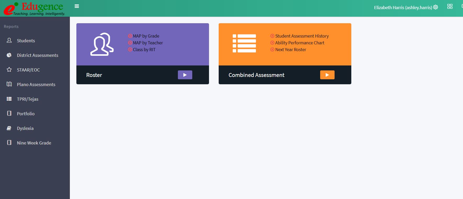Launch Combined Assessment orange play button
The image size is (463, 199).
click(327, 75)
